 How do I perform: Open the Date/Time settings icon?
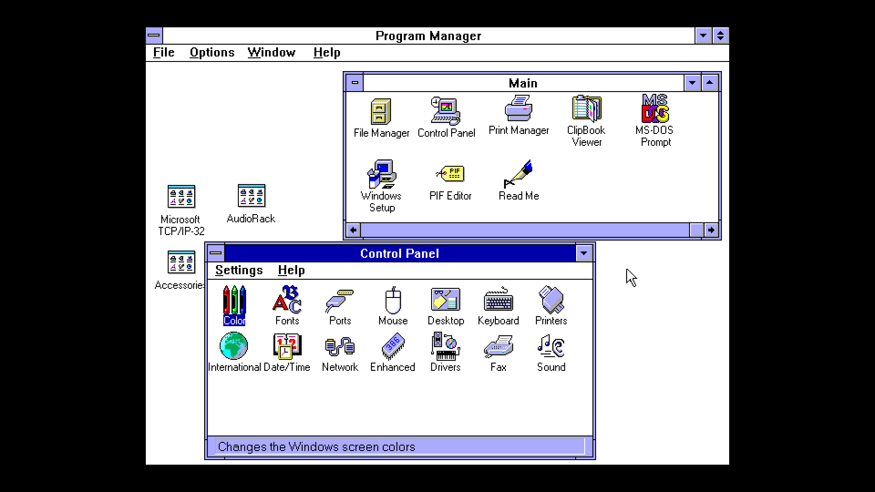[x=287, y=347]
